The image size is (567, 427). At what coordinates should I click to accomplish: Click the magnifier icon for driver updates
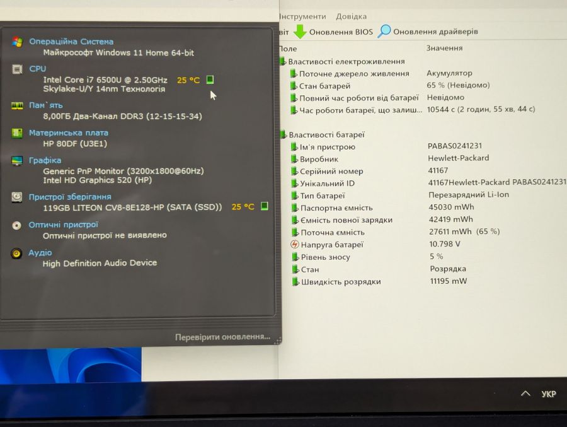coord(384,31)
